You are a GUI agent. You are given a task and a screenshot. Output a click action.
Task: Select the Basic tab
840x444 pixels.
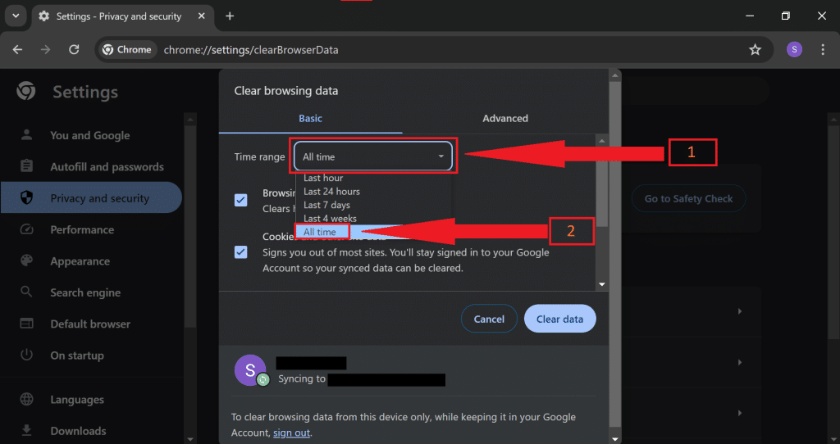tap(310, 119)
